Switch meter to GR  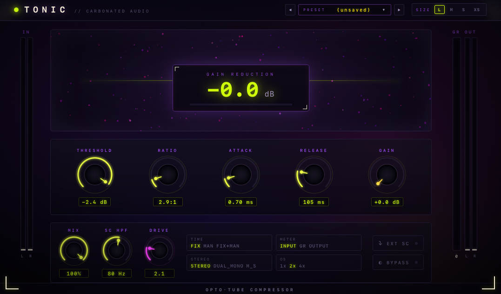pyautogui.click(x=302, y=246)
